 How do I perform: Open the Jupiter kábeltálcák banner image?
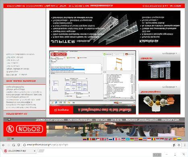(x=115, y=29)
